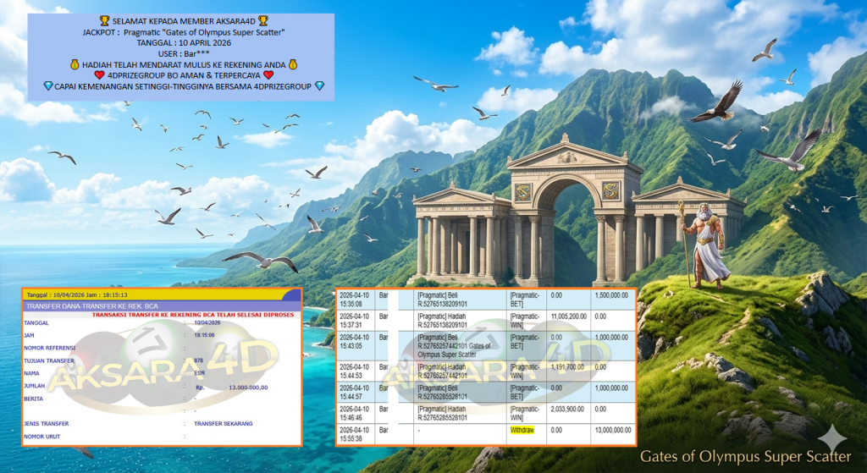Click the blue gem icon before CAPAI KEMENANGAN
This screenshot has width=867, height=473.
[48, 86]
